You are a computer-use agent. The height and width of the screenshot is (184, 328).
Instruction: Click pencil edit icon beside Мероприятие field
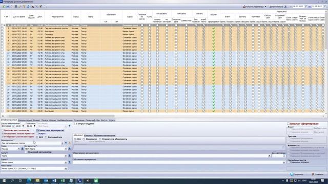tap(70, 143)
